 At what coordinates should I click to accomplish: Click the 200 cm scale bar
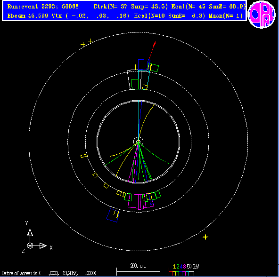(138, 272)
